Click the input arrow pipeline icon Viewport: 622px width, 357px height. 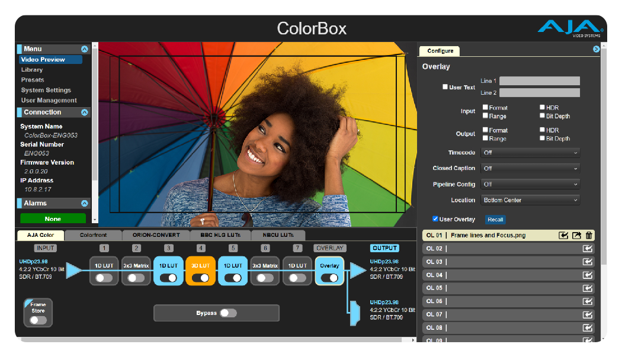[74, 270]
